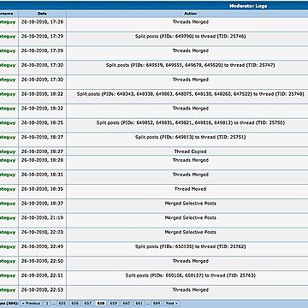The height and width of the screenshot is (308, 308).
Task: Open username link on the Thread Copied row
Action: 8,151
